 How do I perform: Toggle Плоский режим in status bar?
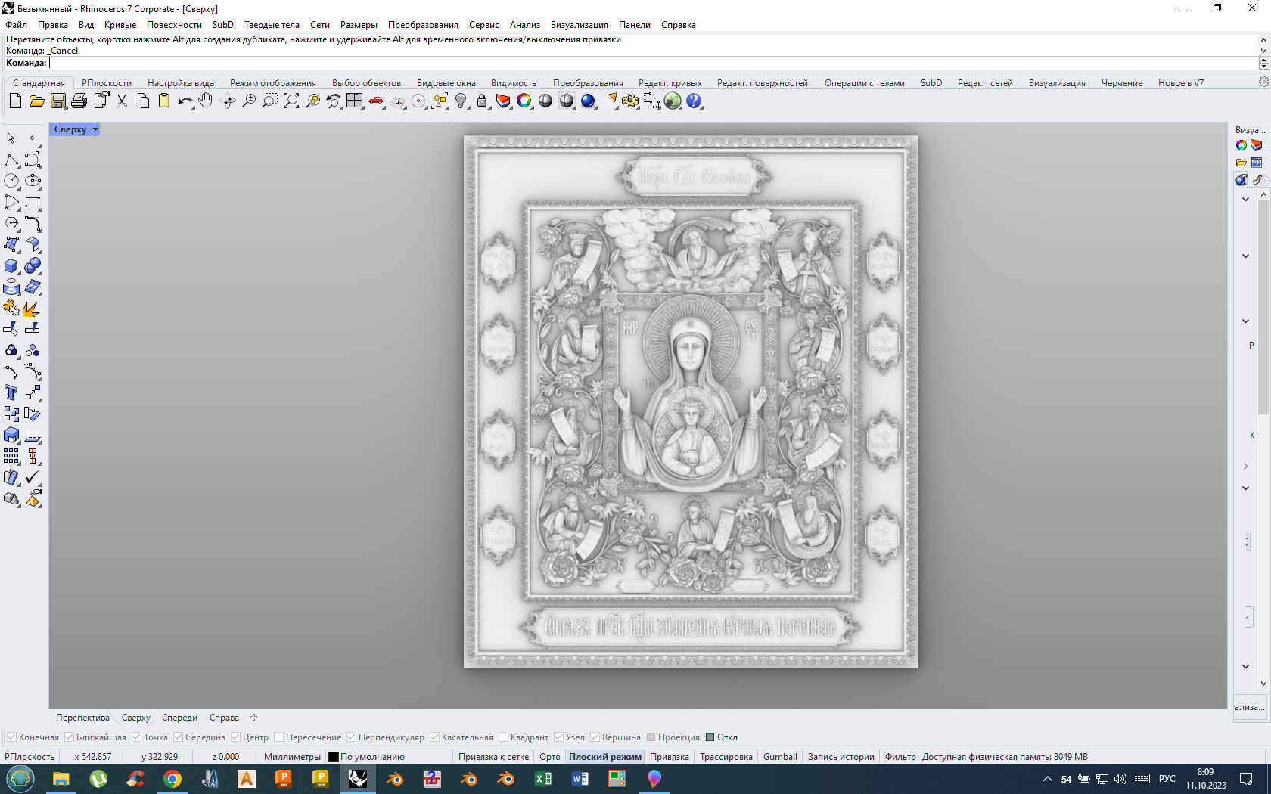tap(605, 757)
